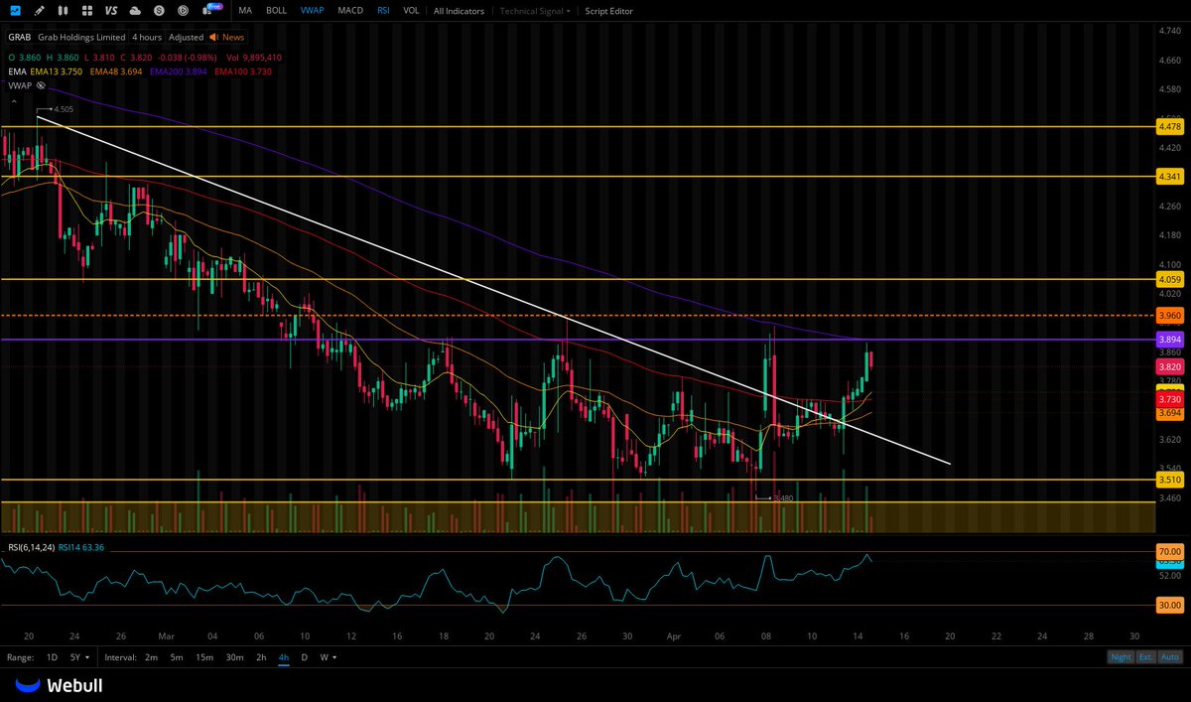Click the VS compare icon
Viewport: 1191px width, 702px height.
111,10
